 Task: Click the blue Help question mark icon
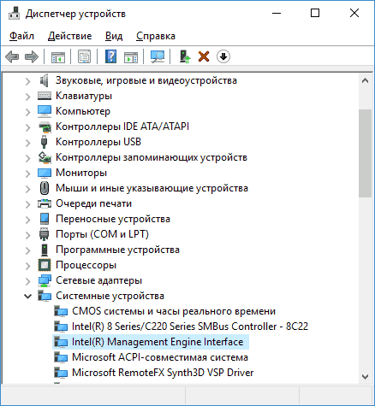point(110,56)
